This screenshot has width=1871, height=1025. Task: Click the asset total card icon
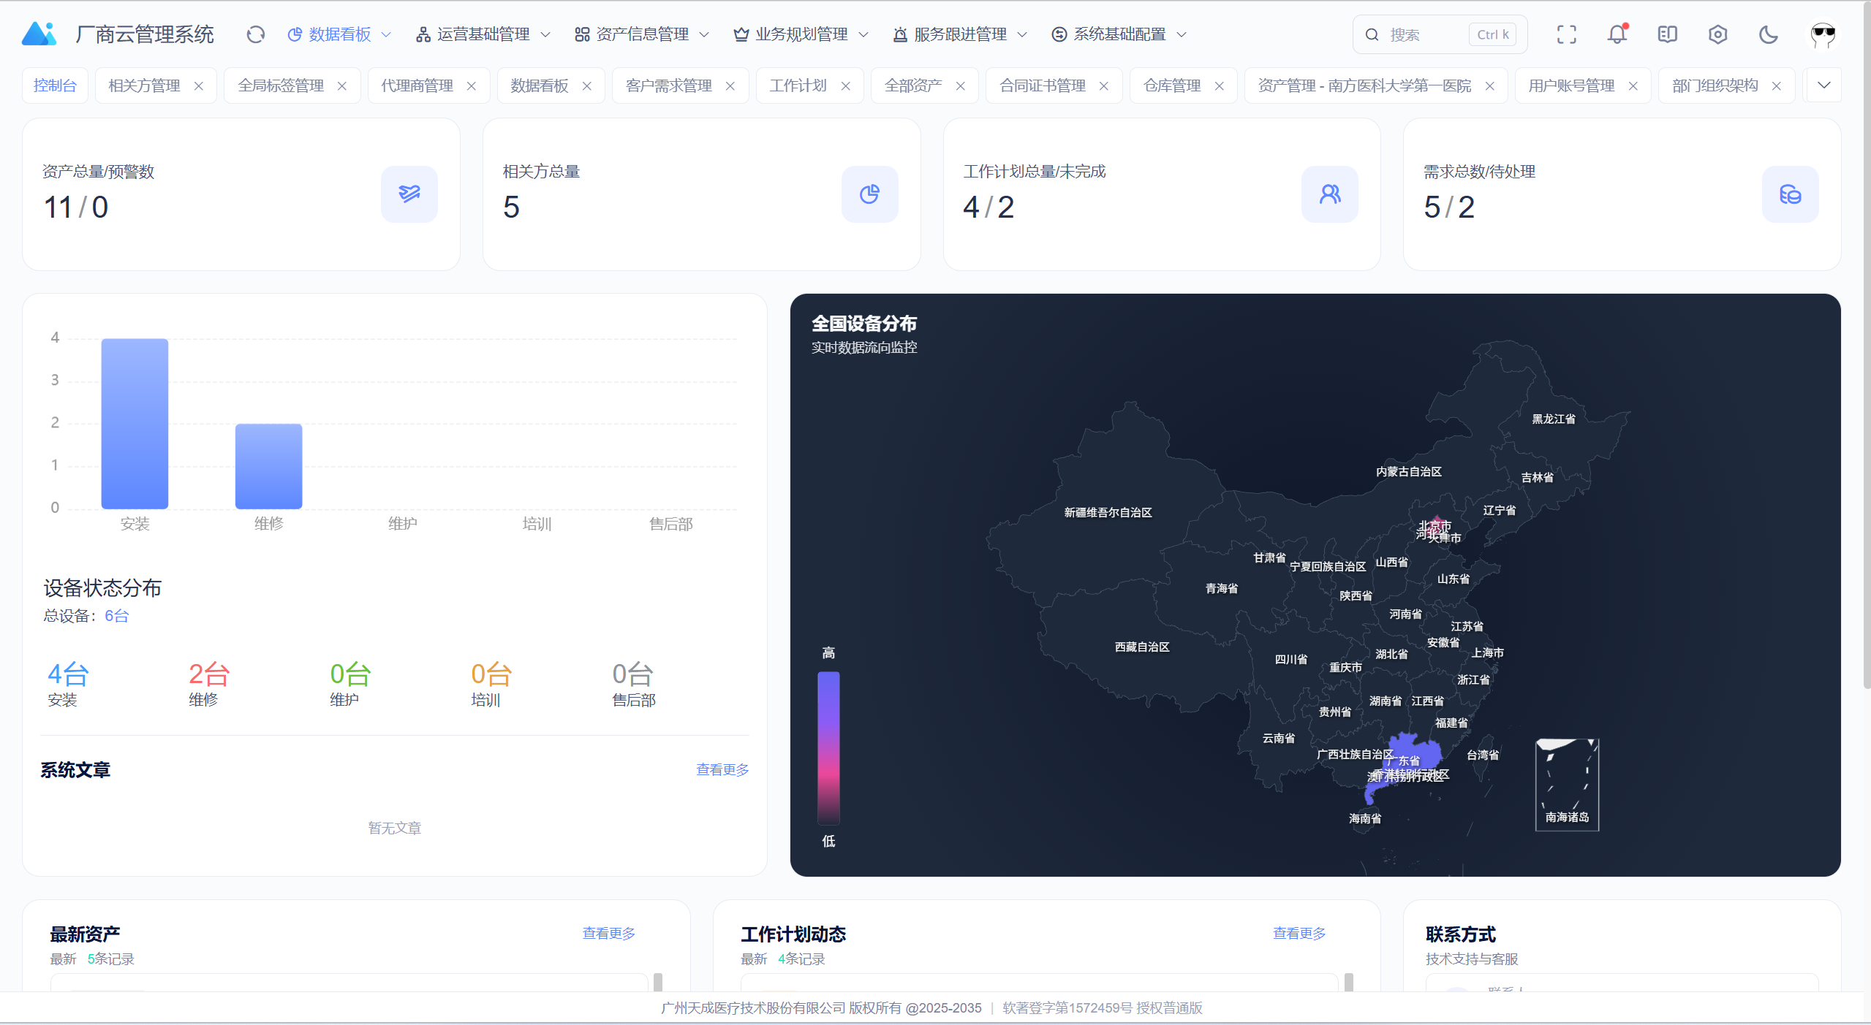click(x=409, y=194)
